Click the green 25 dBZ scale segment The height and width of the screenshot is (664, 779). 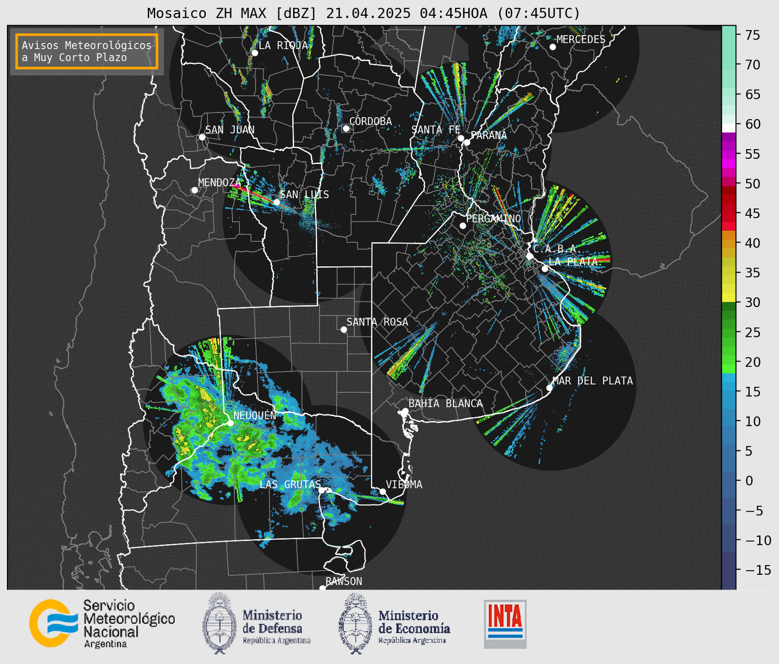pyautogui.click(x=729, y=332)
